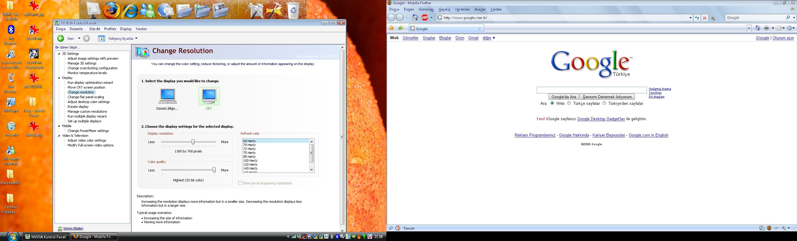Image resolution: width=797 pixels, height=241 pixels.
Task: Enable Show physical panning resolutions checkbox
Action: coord(240,183)
